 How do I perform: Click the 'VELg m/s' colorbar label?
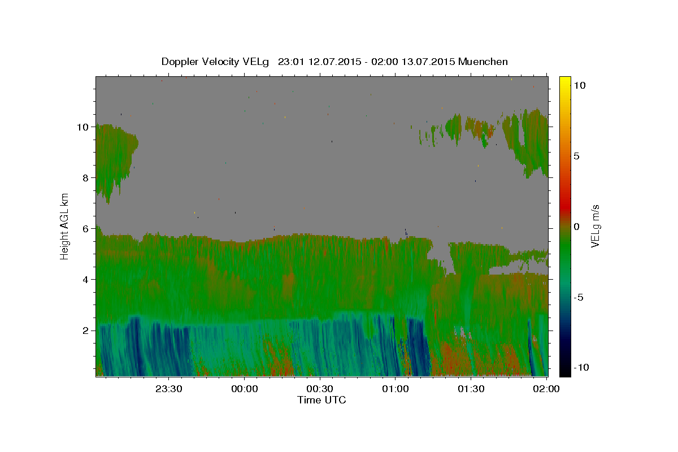click(595, 226)
